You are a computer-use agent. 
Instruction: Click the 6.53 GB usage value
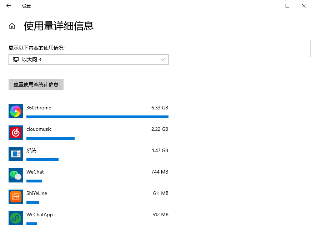coord(159,108)
